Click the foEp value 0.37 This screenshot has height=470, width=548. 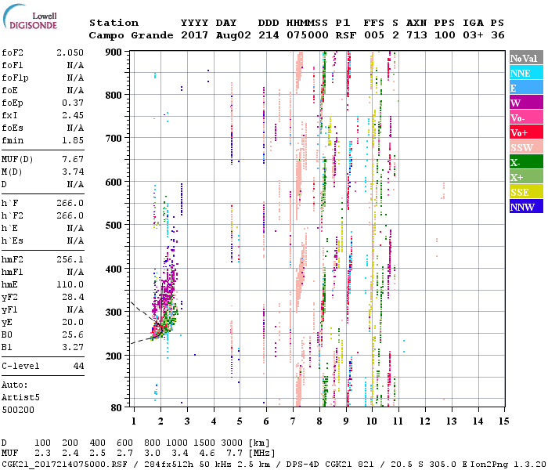tap(73, 103)
